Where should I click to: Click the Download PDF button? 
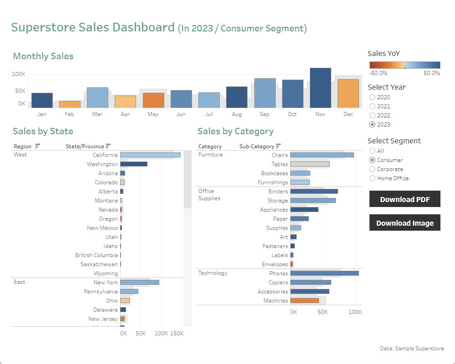404,199
